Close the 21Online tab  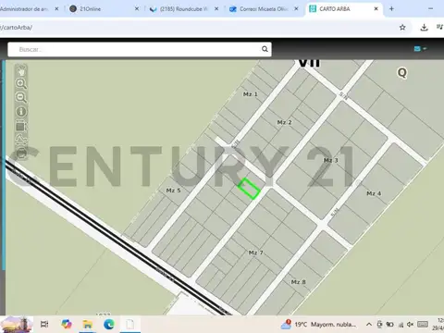137,9
